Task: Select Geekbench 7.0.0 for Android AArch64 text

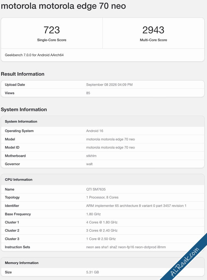Action: tap(34, 55)
